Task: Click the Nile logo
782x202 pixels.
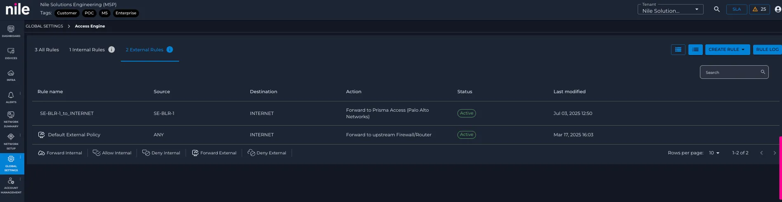Action: 17,9
